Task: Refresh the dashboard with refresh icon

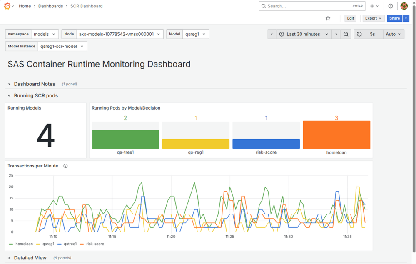Action: [359, 34]
